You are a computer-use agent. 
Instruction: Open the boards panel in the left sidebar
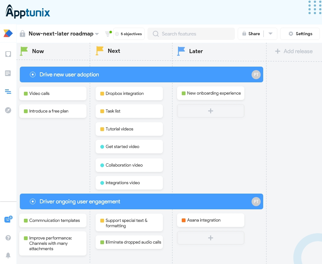8,54
